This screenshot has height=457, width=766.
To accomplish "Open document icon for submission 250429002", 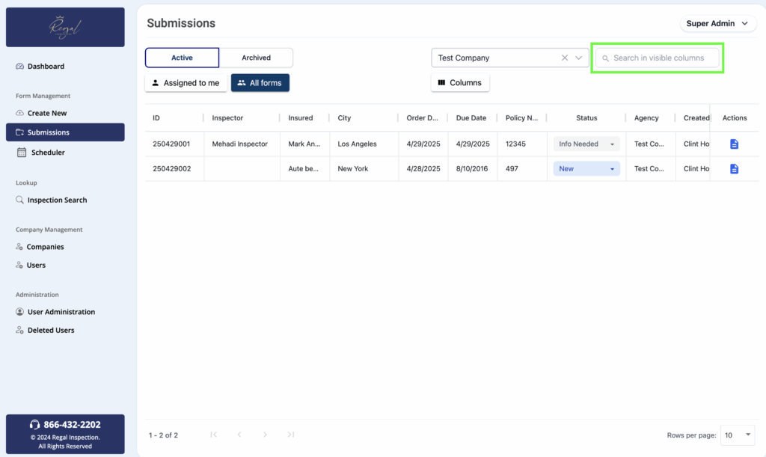I will (x=734, y=169).
